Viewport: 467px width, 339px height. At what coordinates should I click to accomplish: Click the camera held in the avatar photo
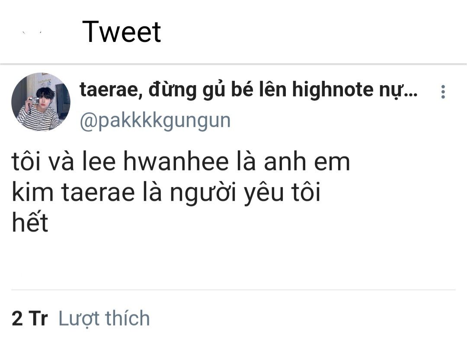click(34, 100)
